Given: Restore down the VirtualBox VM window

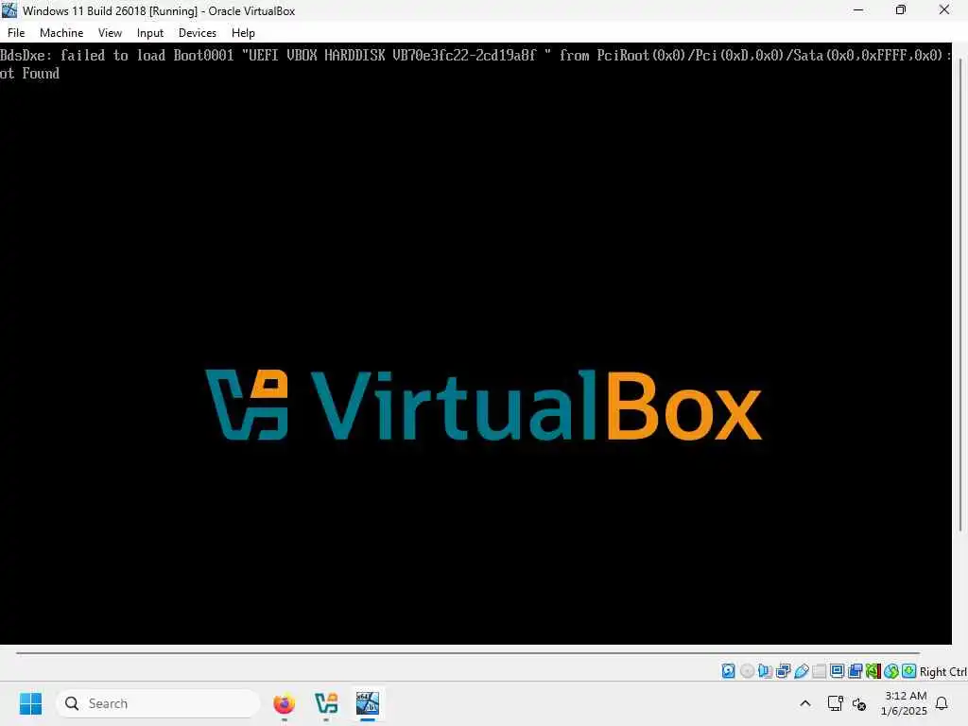Looking at the screenshot, I should click(901, 9).
